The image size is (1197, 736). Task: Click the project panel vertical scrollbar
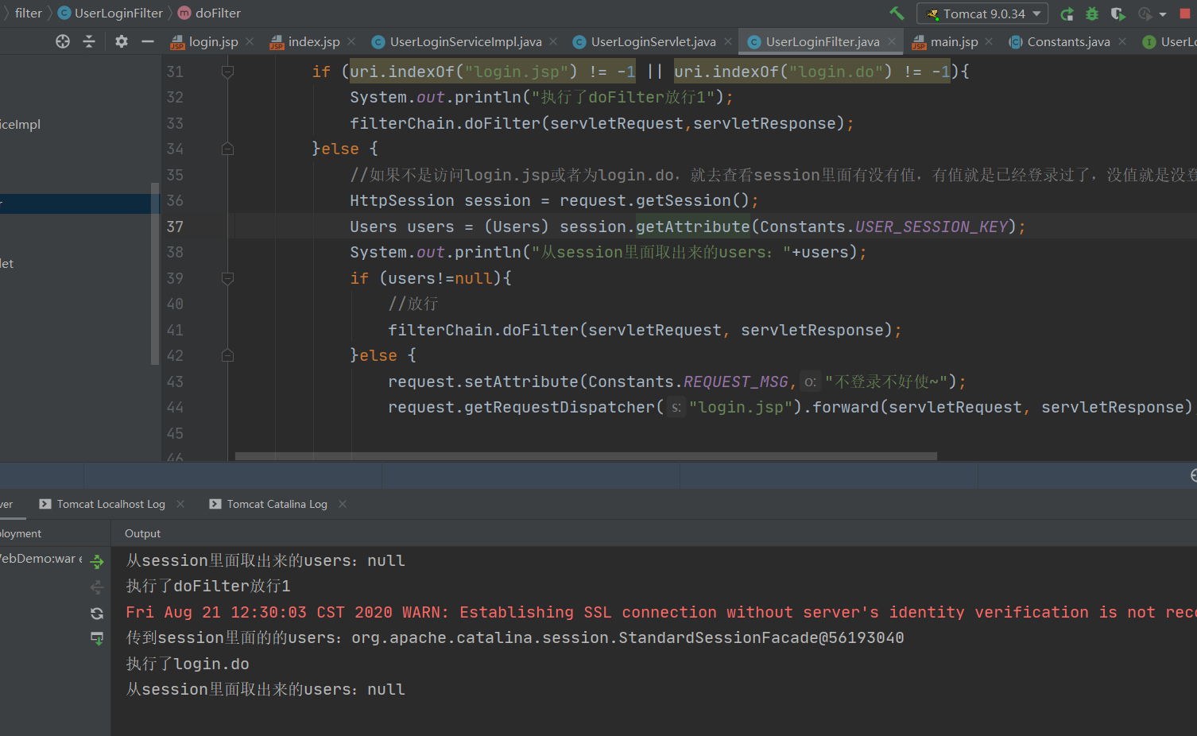point(155,273)
